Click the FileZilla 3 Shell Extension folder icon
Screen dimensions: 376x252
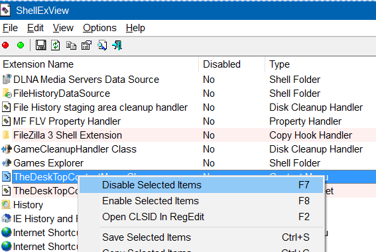click(x=6, y=135)
